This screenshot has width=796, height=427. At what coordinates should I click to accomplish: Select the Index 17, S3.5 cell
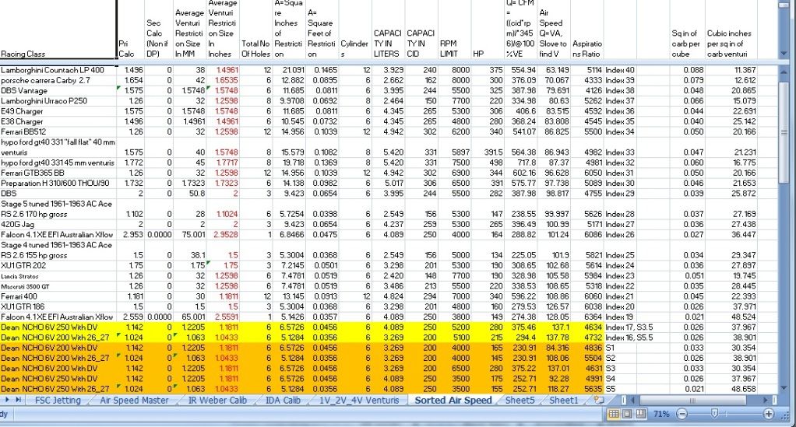(x=629, y=327)
